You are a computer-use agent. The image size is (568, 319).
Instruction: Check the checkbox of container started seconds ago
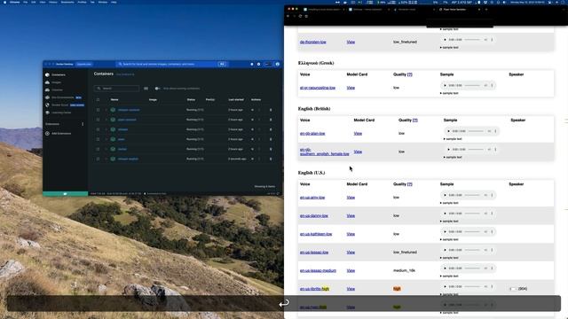pos(98,159)
